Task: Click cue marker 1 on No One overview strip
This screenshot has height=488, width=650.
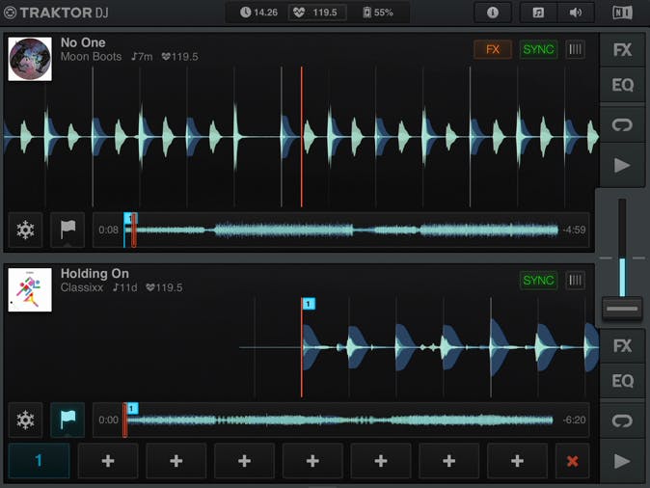Action: [x=130, y=218]
